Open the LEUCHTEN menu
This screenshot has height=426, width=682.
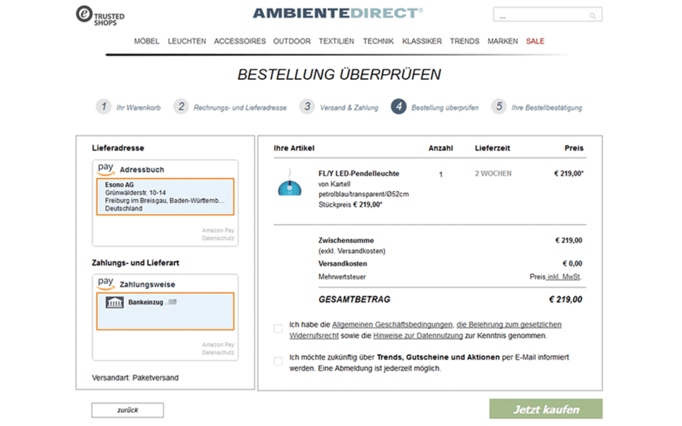(x=187, y=41)
